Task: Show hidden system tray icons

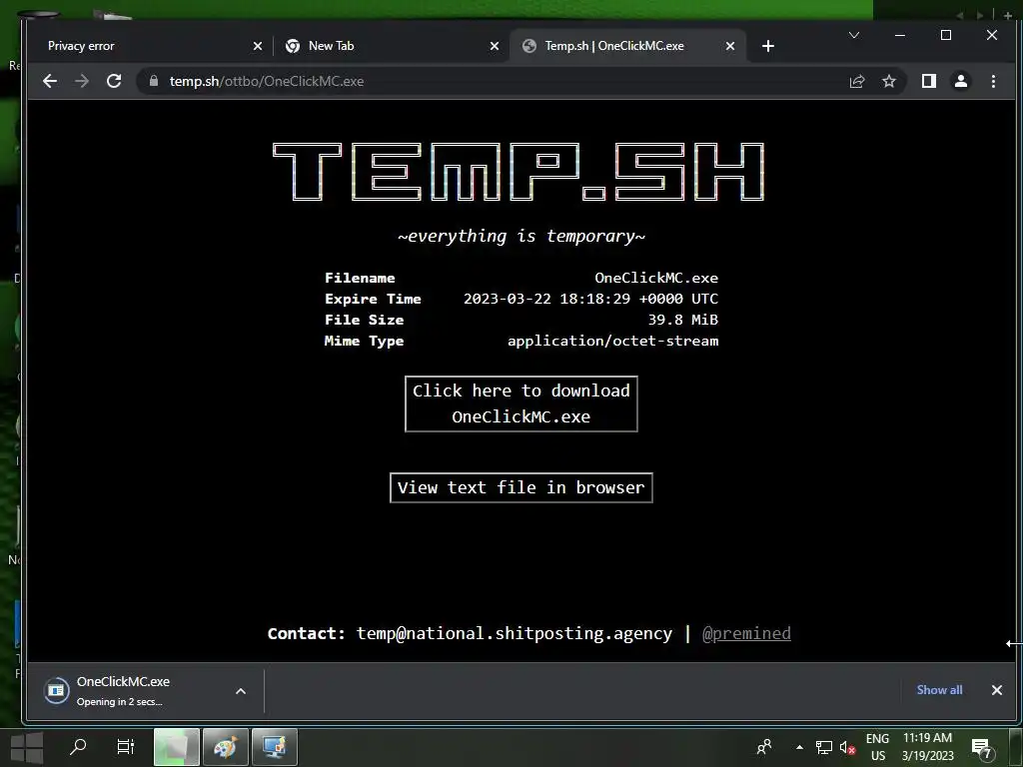Action: [x=799, y=747]
